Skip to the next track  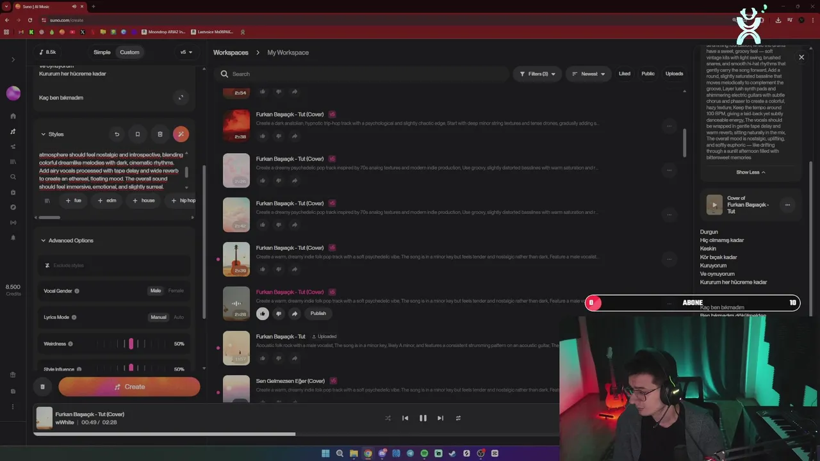click(x=440, y=418)
